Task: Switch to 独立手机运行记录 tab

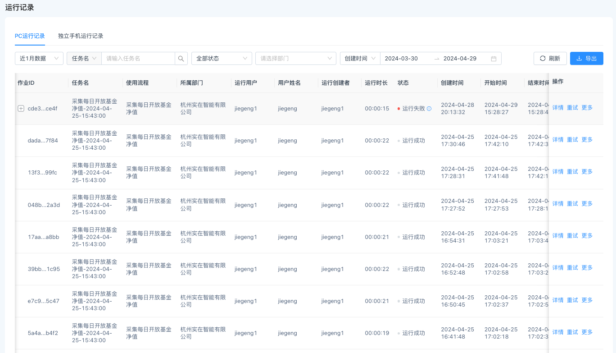Action: 81,36
